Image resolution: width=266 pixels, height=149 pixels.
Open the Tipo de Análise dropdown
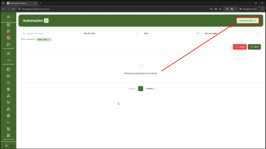click(x=231, y=33)
